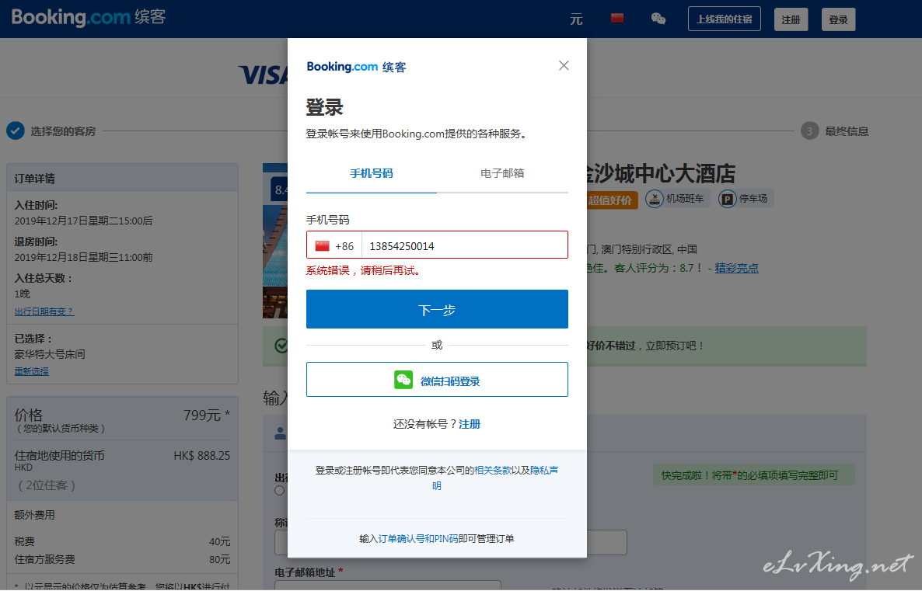Click the 登录 button in the header
922x591 pixels.
pos(838,19)
